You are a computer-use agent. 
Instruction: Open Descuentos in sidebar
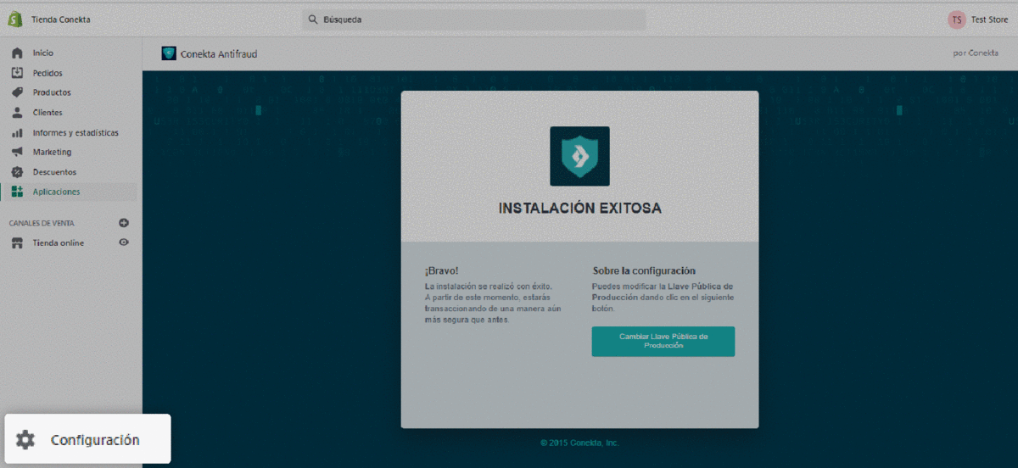tap(54, 172)
